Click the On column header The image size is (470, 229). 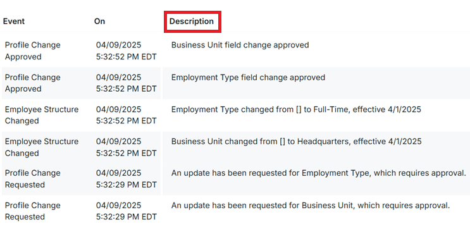coord(99,22)
